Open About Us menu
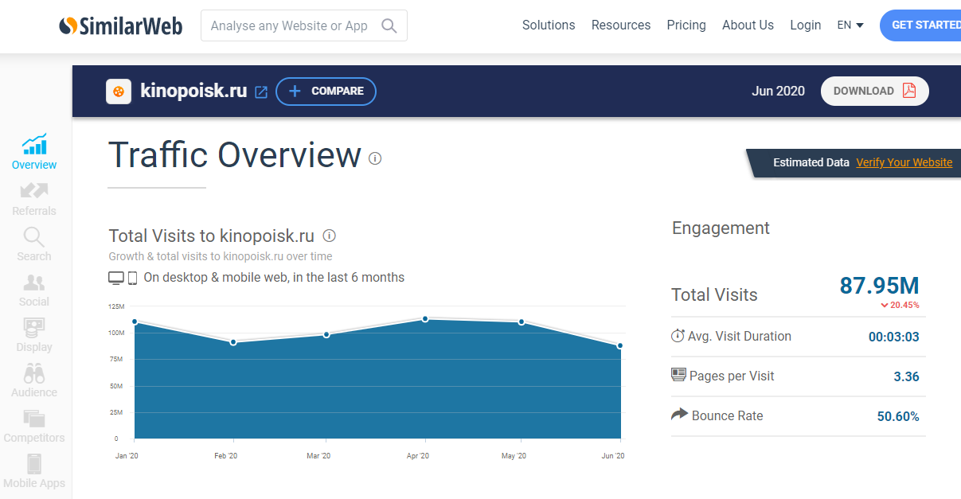This screenshot has height=499, width=961. (x=748, y=25)
